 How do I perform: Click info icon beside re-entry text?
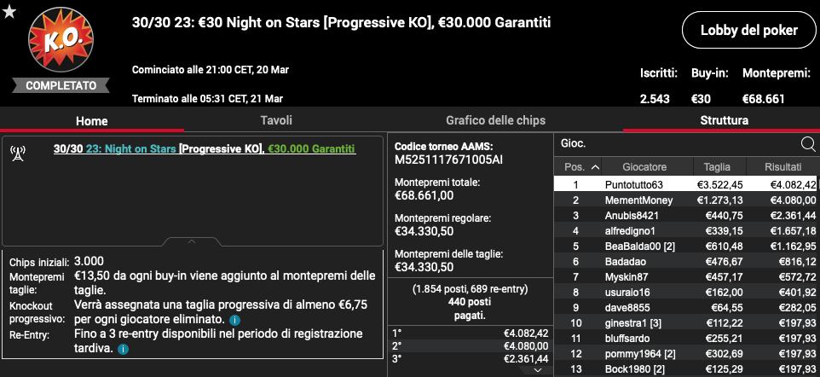[x=123, y=349]
